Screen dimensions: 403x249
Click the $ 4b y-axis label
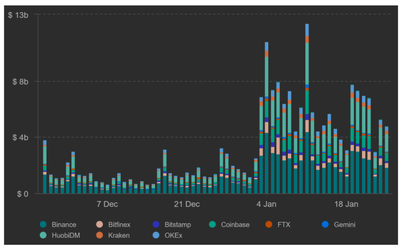20,138
